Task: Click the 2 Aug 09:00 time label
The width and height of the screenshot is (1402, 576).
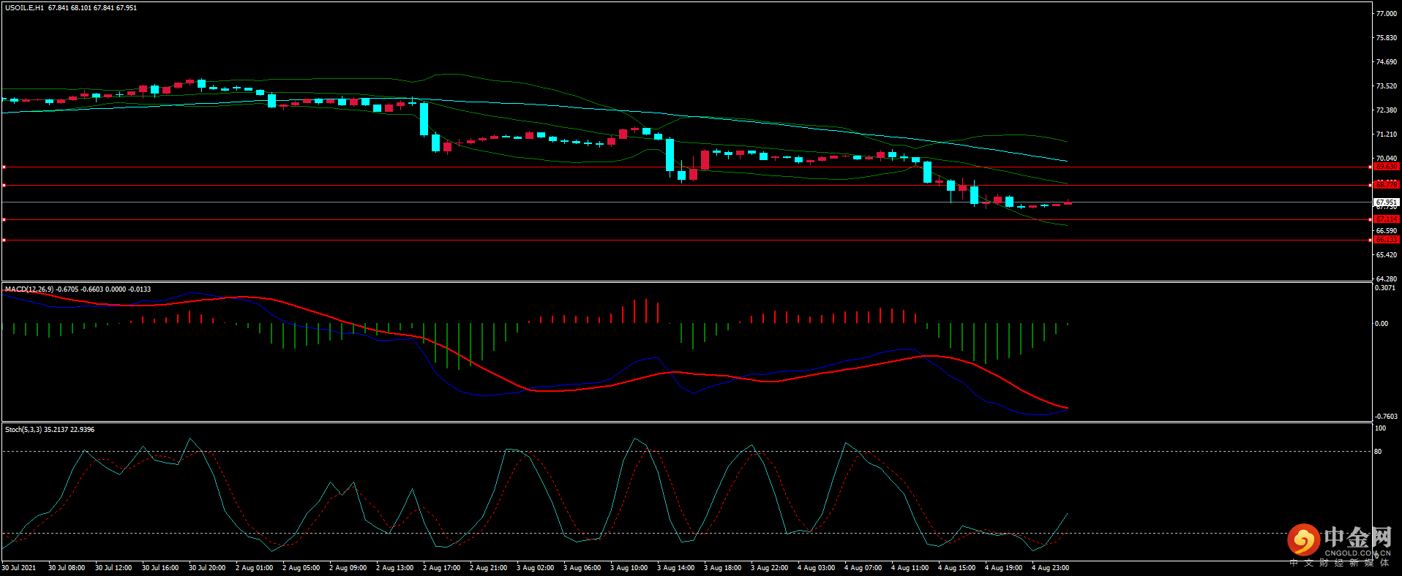Action: point(348,568)
